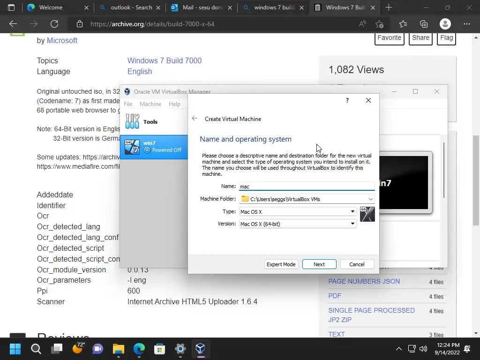Click the Read aloud icon
Image resolution: width=480 pixels, height=360 pixels.
362,24
